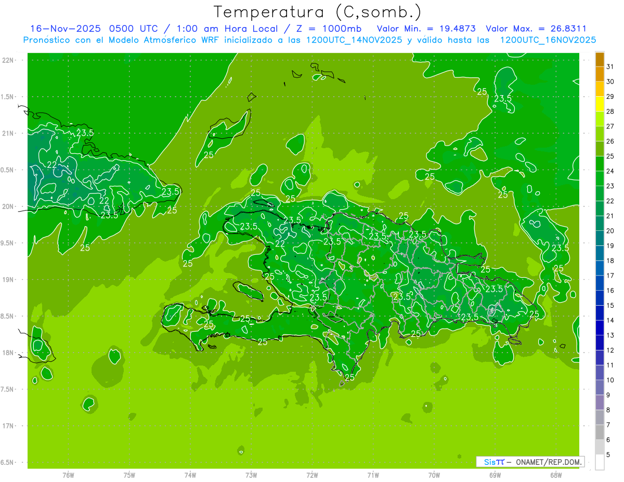The height and width of the screenshot is (482, 624).
Task: Click the '11' colorbar label
Action: click(610, 365)
